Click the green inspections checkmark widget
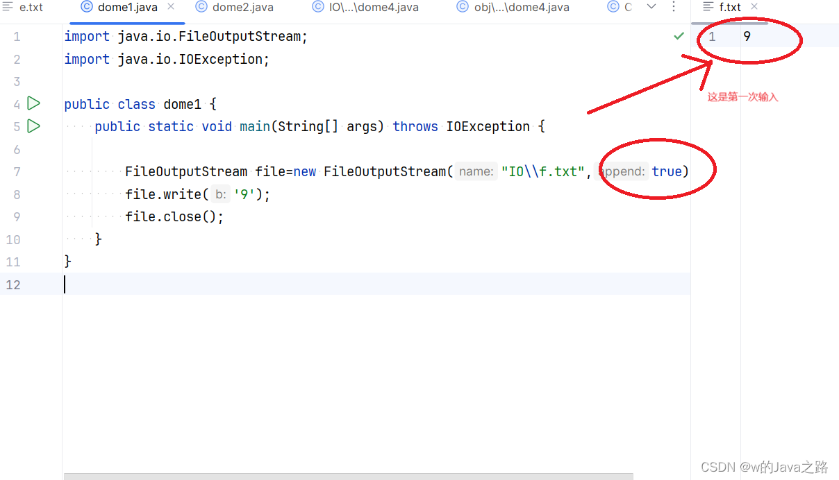This screenshot has height=480, width=839. (x=679, y=35)
